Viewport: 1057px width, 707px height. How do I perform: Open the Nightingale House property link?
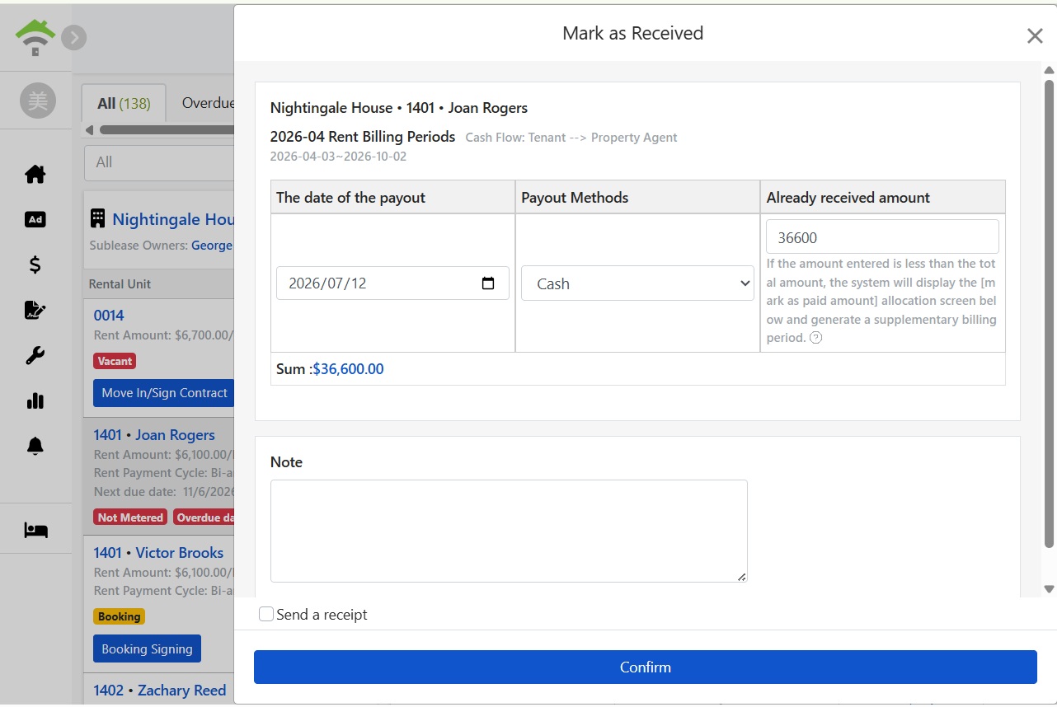pyautogui.click(x=173, y=219)
